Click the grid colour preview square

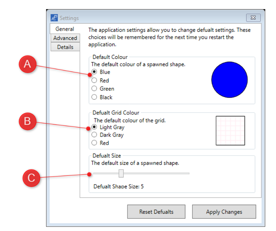pyautogui.click(x=230, y=130)
